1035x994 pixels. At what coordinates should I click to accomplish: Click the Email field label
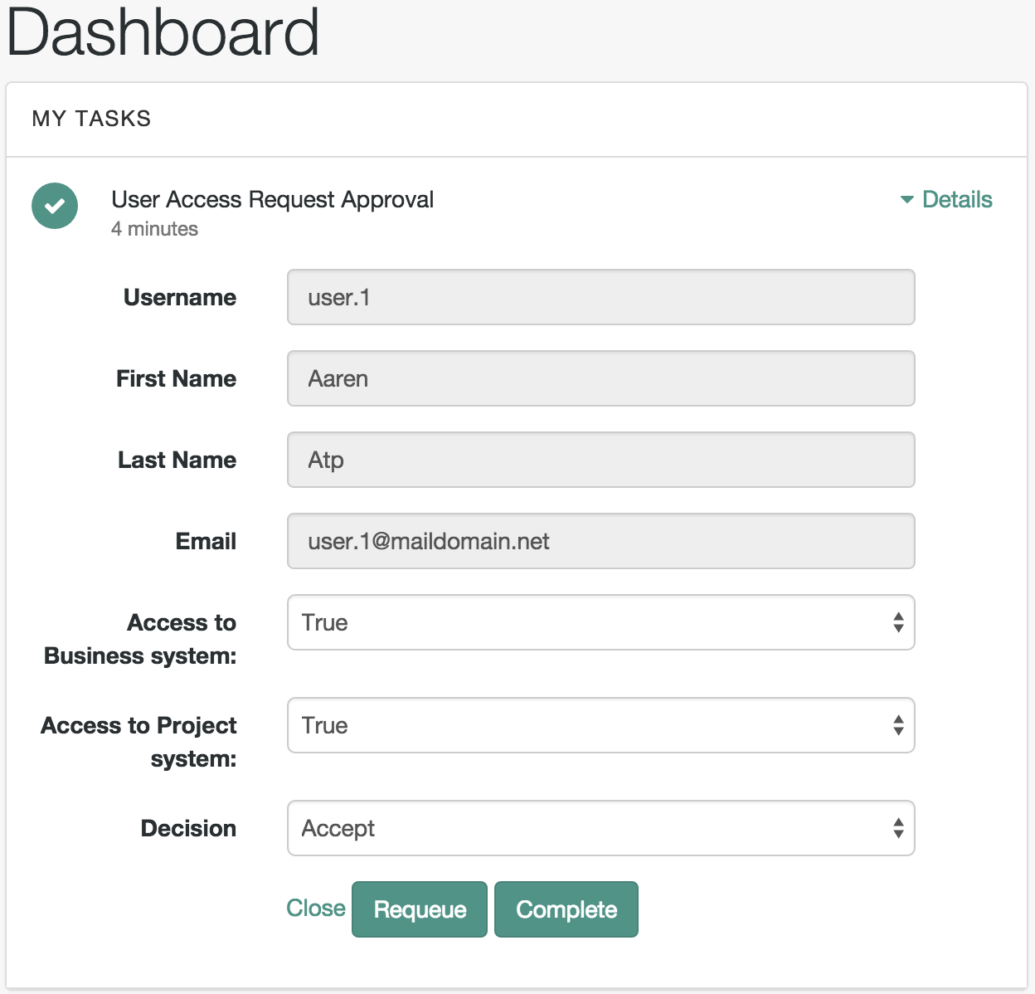[x=206, y=541]
